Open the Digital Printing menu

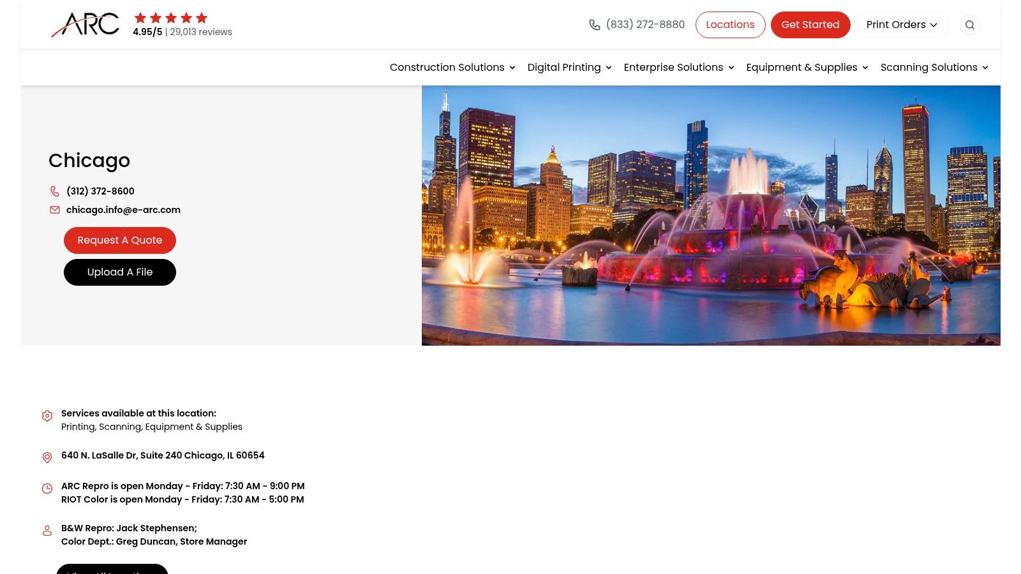click(x=569, y=68)
